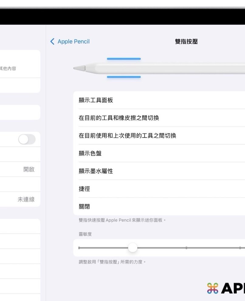Image resolution: width=245 pixels, height=301 pixels.
Task: Click the lower blue squeeze indicator line
Action: [124, 77]
